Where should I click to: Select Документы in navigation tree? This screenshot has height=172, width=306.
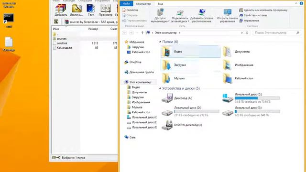(137, 92)
